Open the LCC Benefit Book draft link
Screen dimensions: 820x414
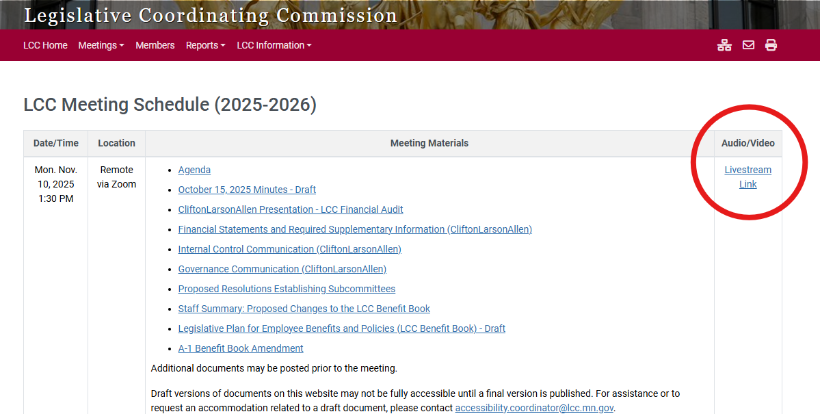[x=341, y=328]
